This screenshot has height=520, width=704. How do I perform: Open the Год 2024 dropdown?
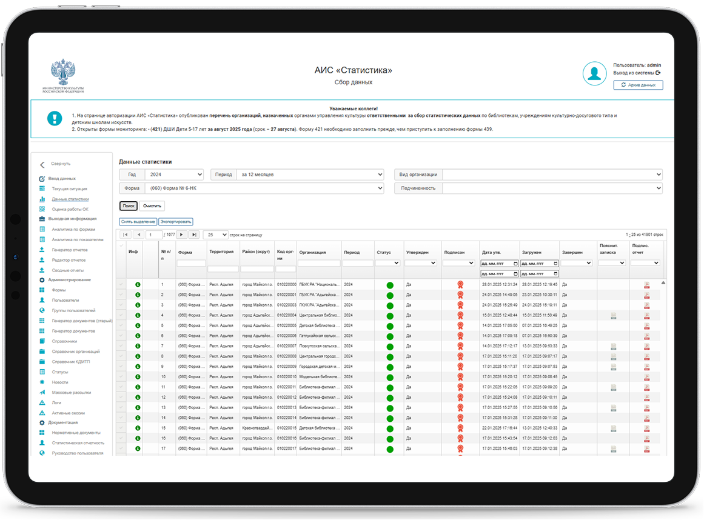pyautogui.click(x=175, y=175)
